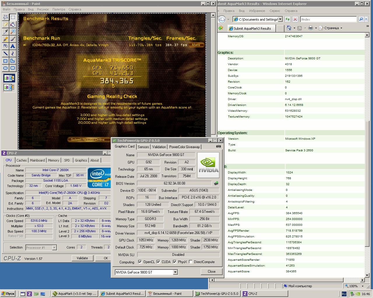This screenshot has height=298, width=373.
Task: Select the Airbrush spray can tool
Action: (5, 46)
